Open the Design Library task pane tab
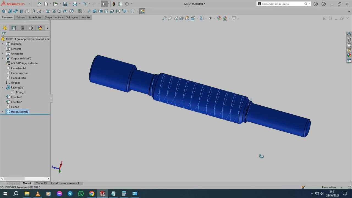The width and height of the screenshot is (352, 198). (x=349, y=40)
